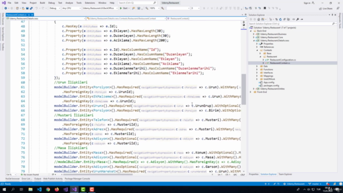Open the Extensions menu
This screenshot has width=343, height=193.
pos(90,3)
